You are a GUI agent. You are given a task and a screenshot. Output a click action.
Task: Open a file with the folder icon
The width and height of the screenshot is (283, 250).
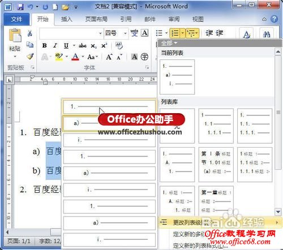point(66,7)
